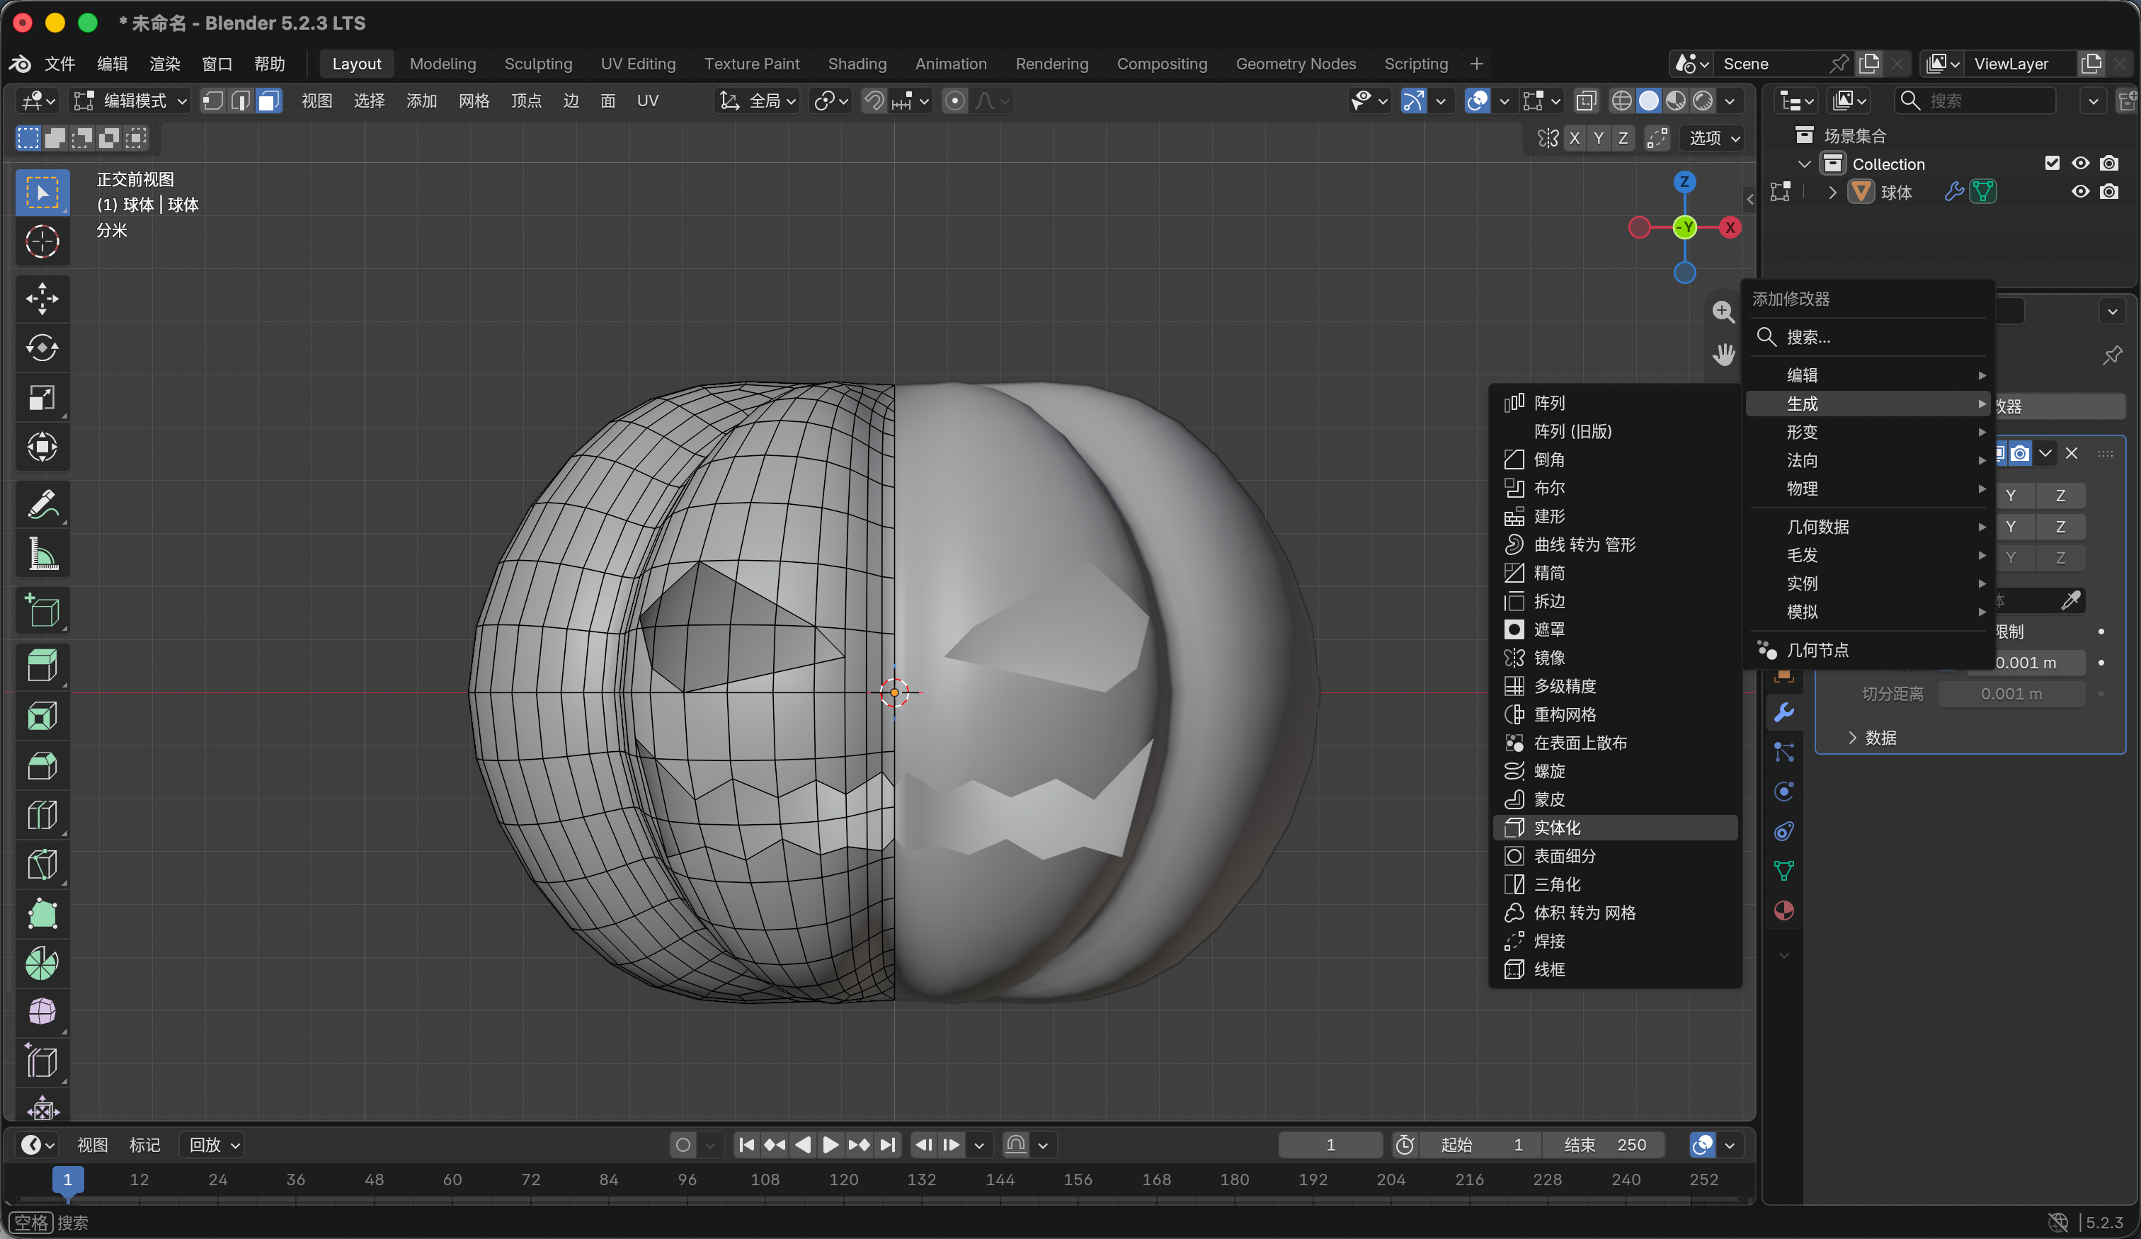This screenshot has width=2141, height=1239.
Task: Select the Extrude Region tool
Action: [42, 666]
